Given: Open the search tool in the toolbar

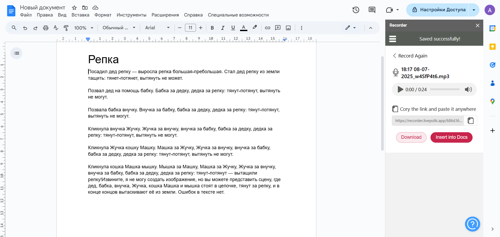Looking at the screenshot, I should point(14,28).
